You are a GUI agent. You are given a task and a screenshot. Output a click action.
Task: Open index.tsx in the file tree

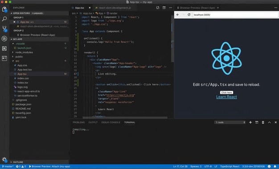(23, 83)
